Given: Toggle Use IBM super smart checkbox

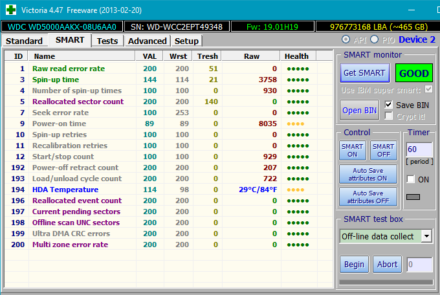Looking at the screenshot, I should (x=428, y=89).
